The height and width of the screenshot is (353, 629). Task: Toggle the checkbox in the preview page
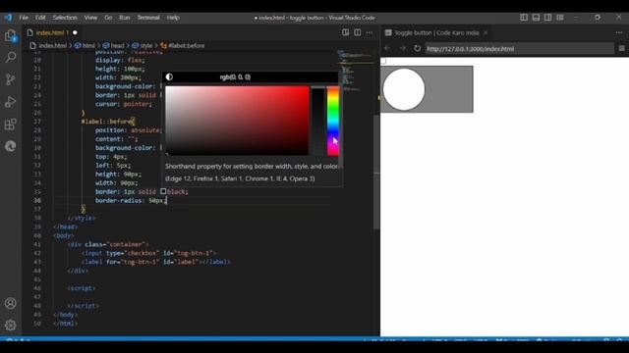(383, 61)
